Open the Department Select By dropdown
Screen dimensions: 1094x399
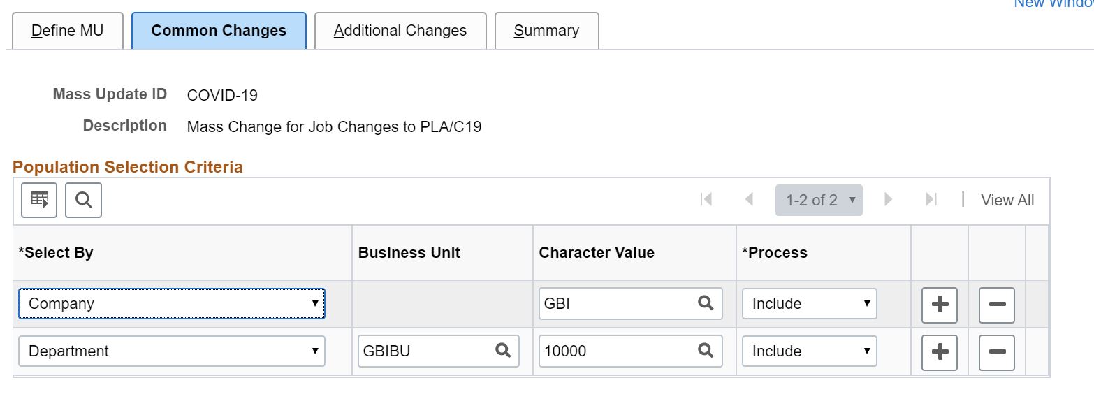[x=171, y=351]
